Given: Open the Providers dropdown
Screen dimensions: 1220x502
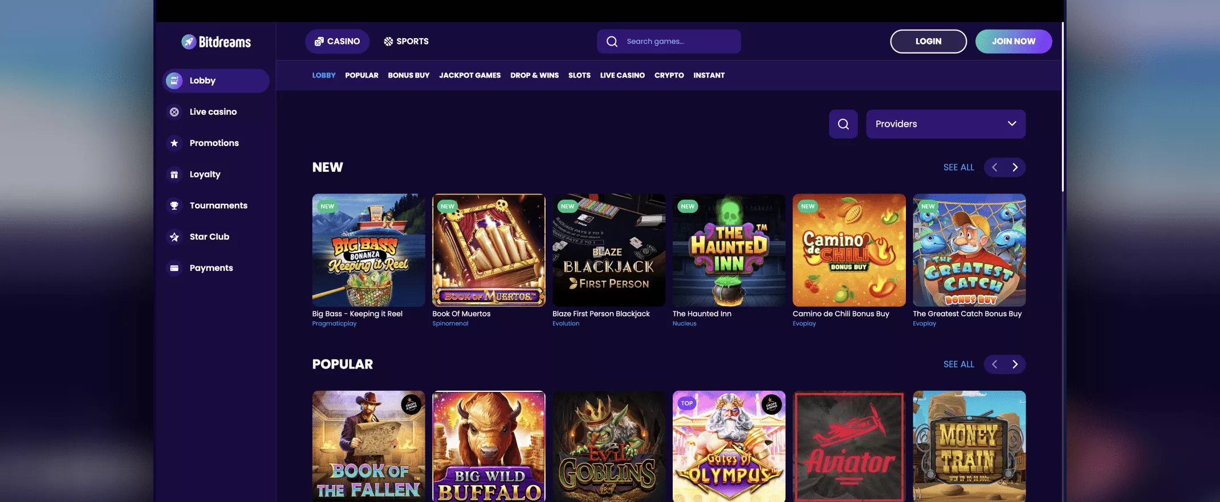Looking at the screenshot, I should click(946, 124).
